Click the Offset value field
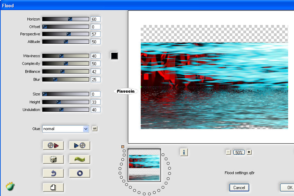 [x=96, y=27]
